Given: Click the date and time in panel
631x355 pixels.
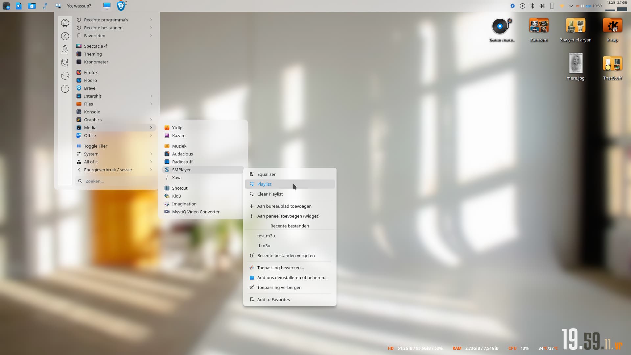Looking at the screenshot, I should coord(589,6).
